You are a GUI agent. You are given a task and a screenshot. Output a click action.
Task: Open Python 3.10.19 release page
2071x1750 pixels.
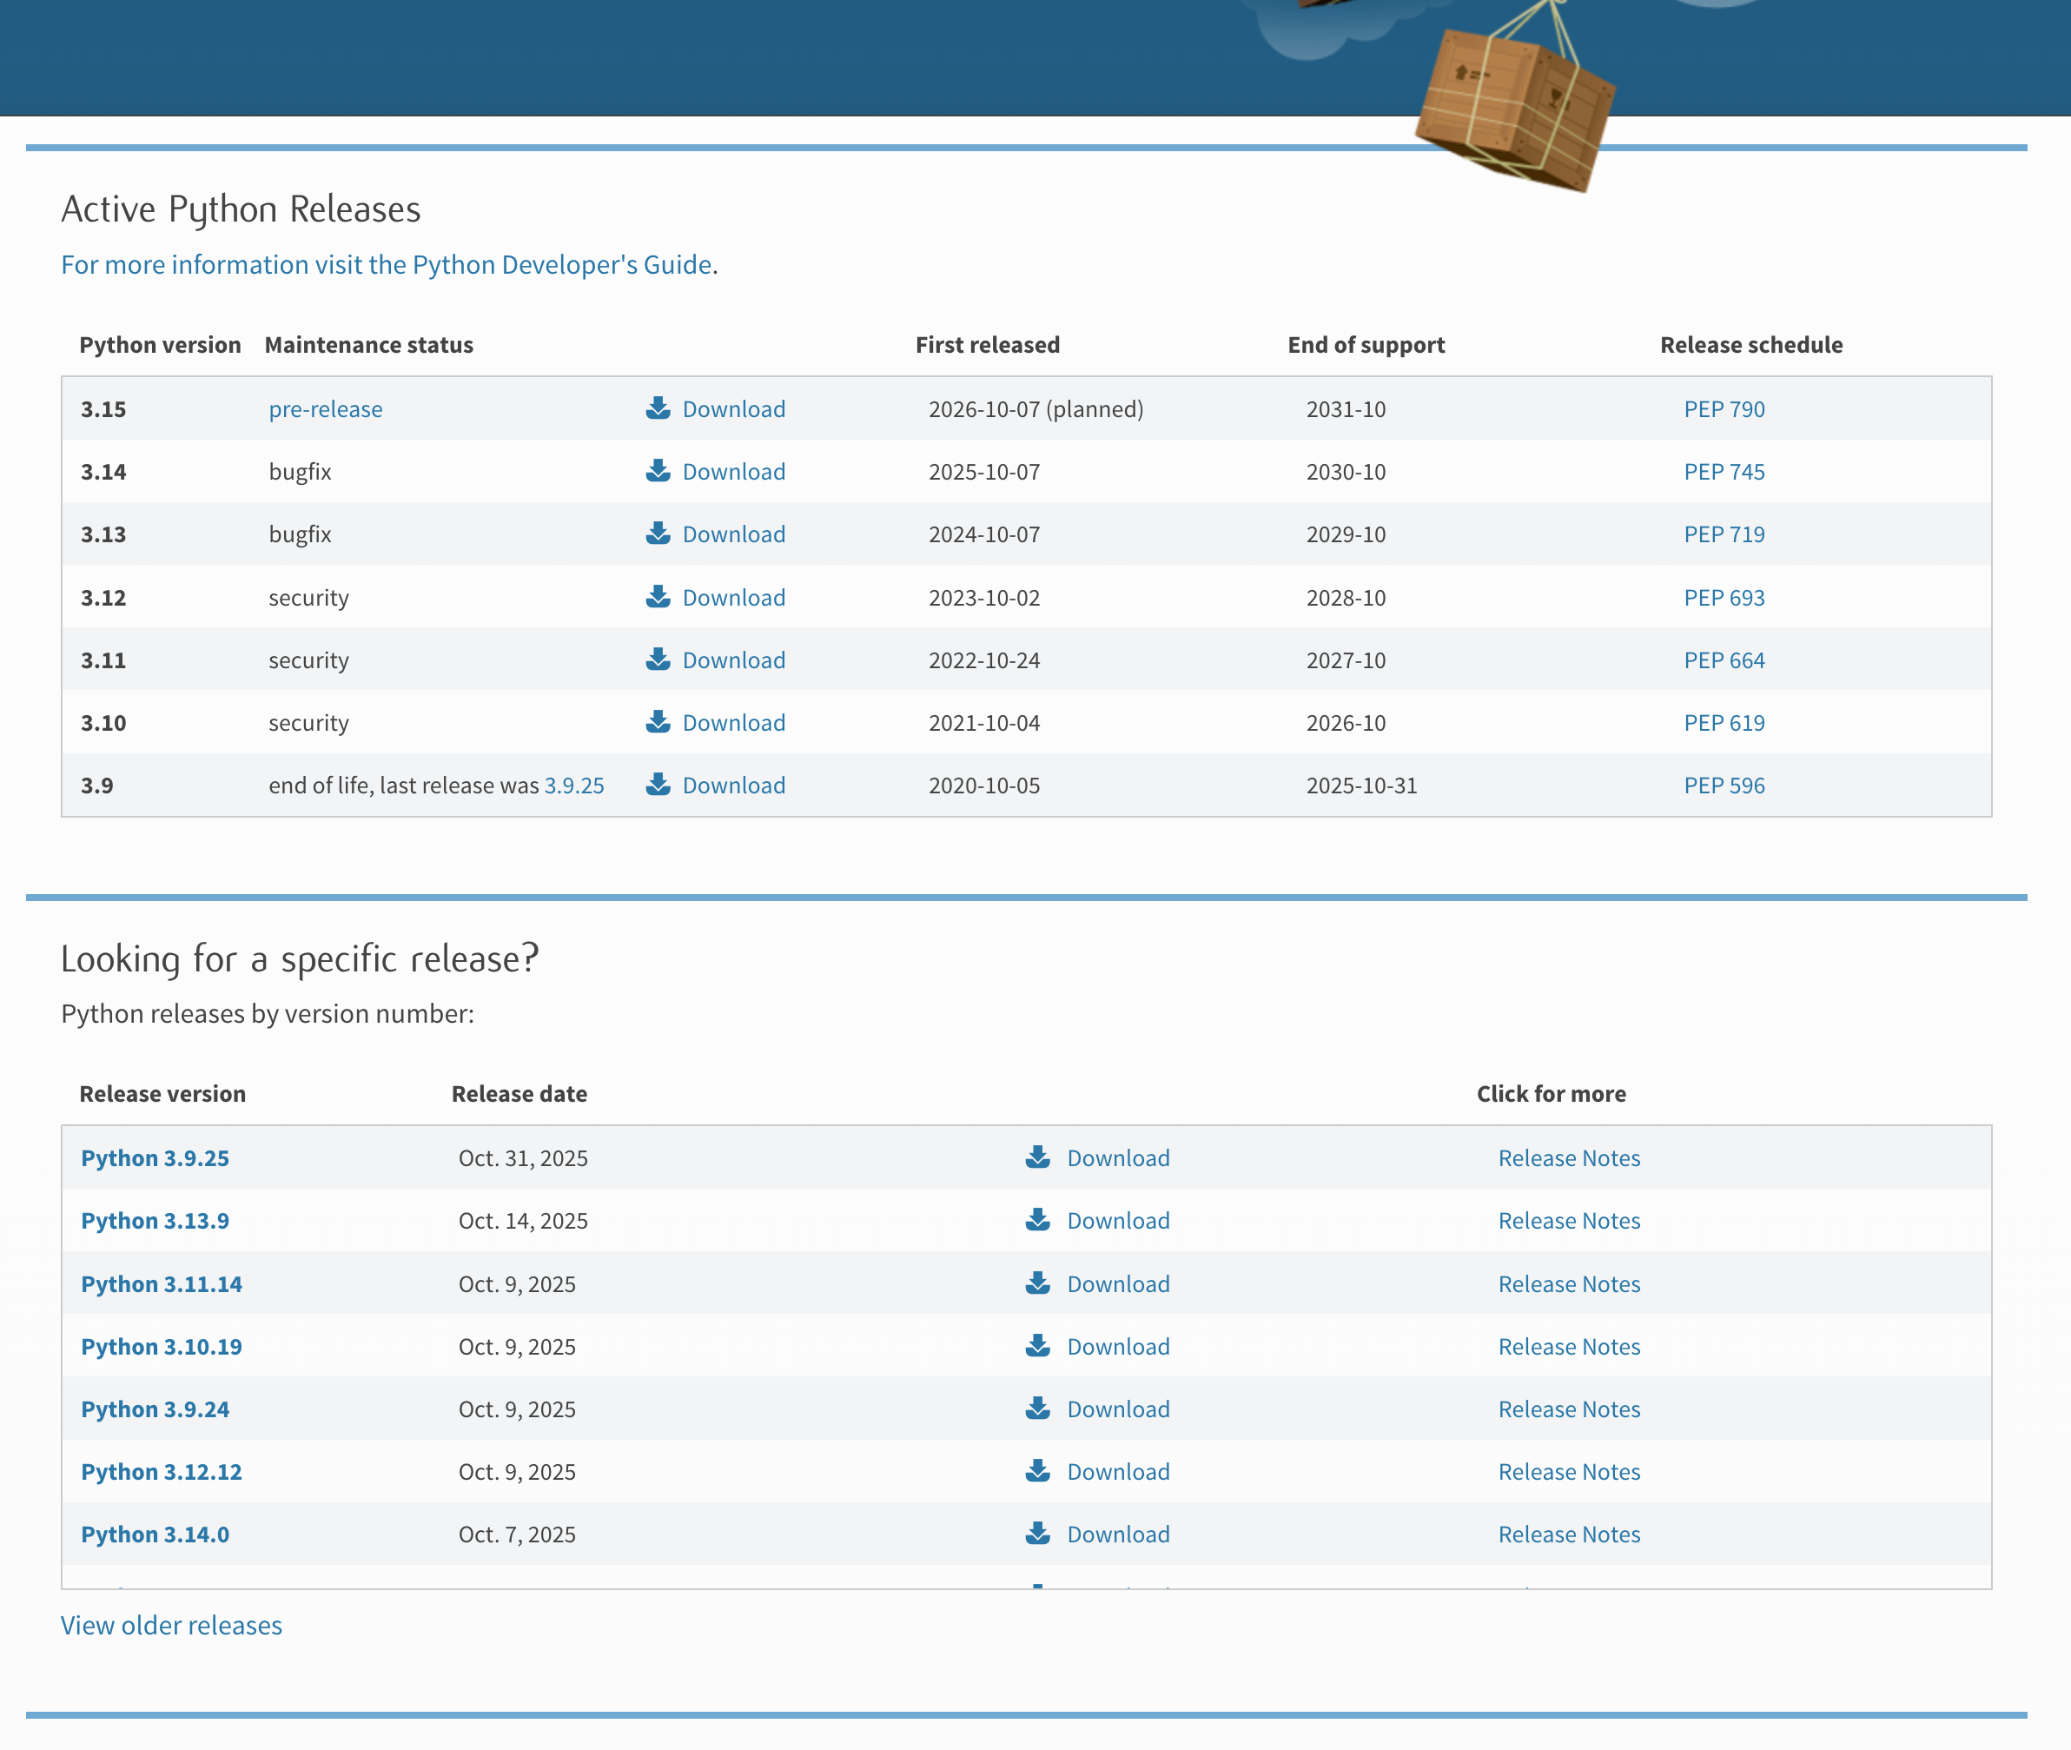pyautogui.click(x=162, y=1346)
